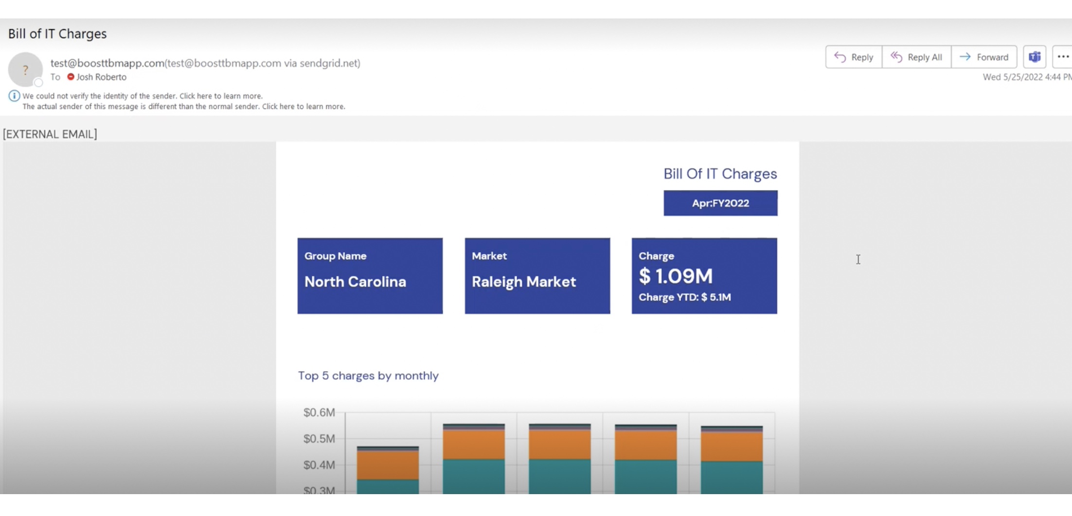The width and height of the screenshot is (1072, 516).
Task: Click the [EXTERNAL EMAIL] tag text
Action: click(x=50, y=134)
